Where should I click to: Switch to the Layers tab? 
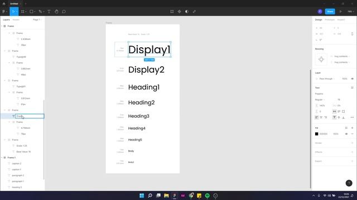tap(6, 20)
